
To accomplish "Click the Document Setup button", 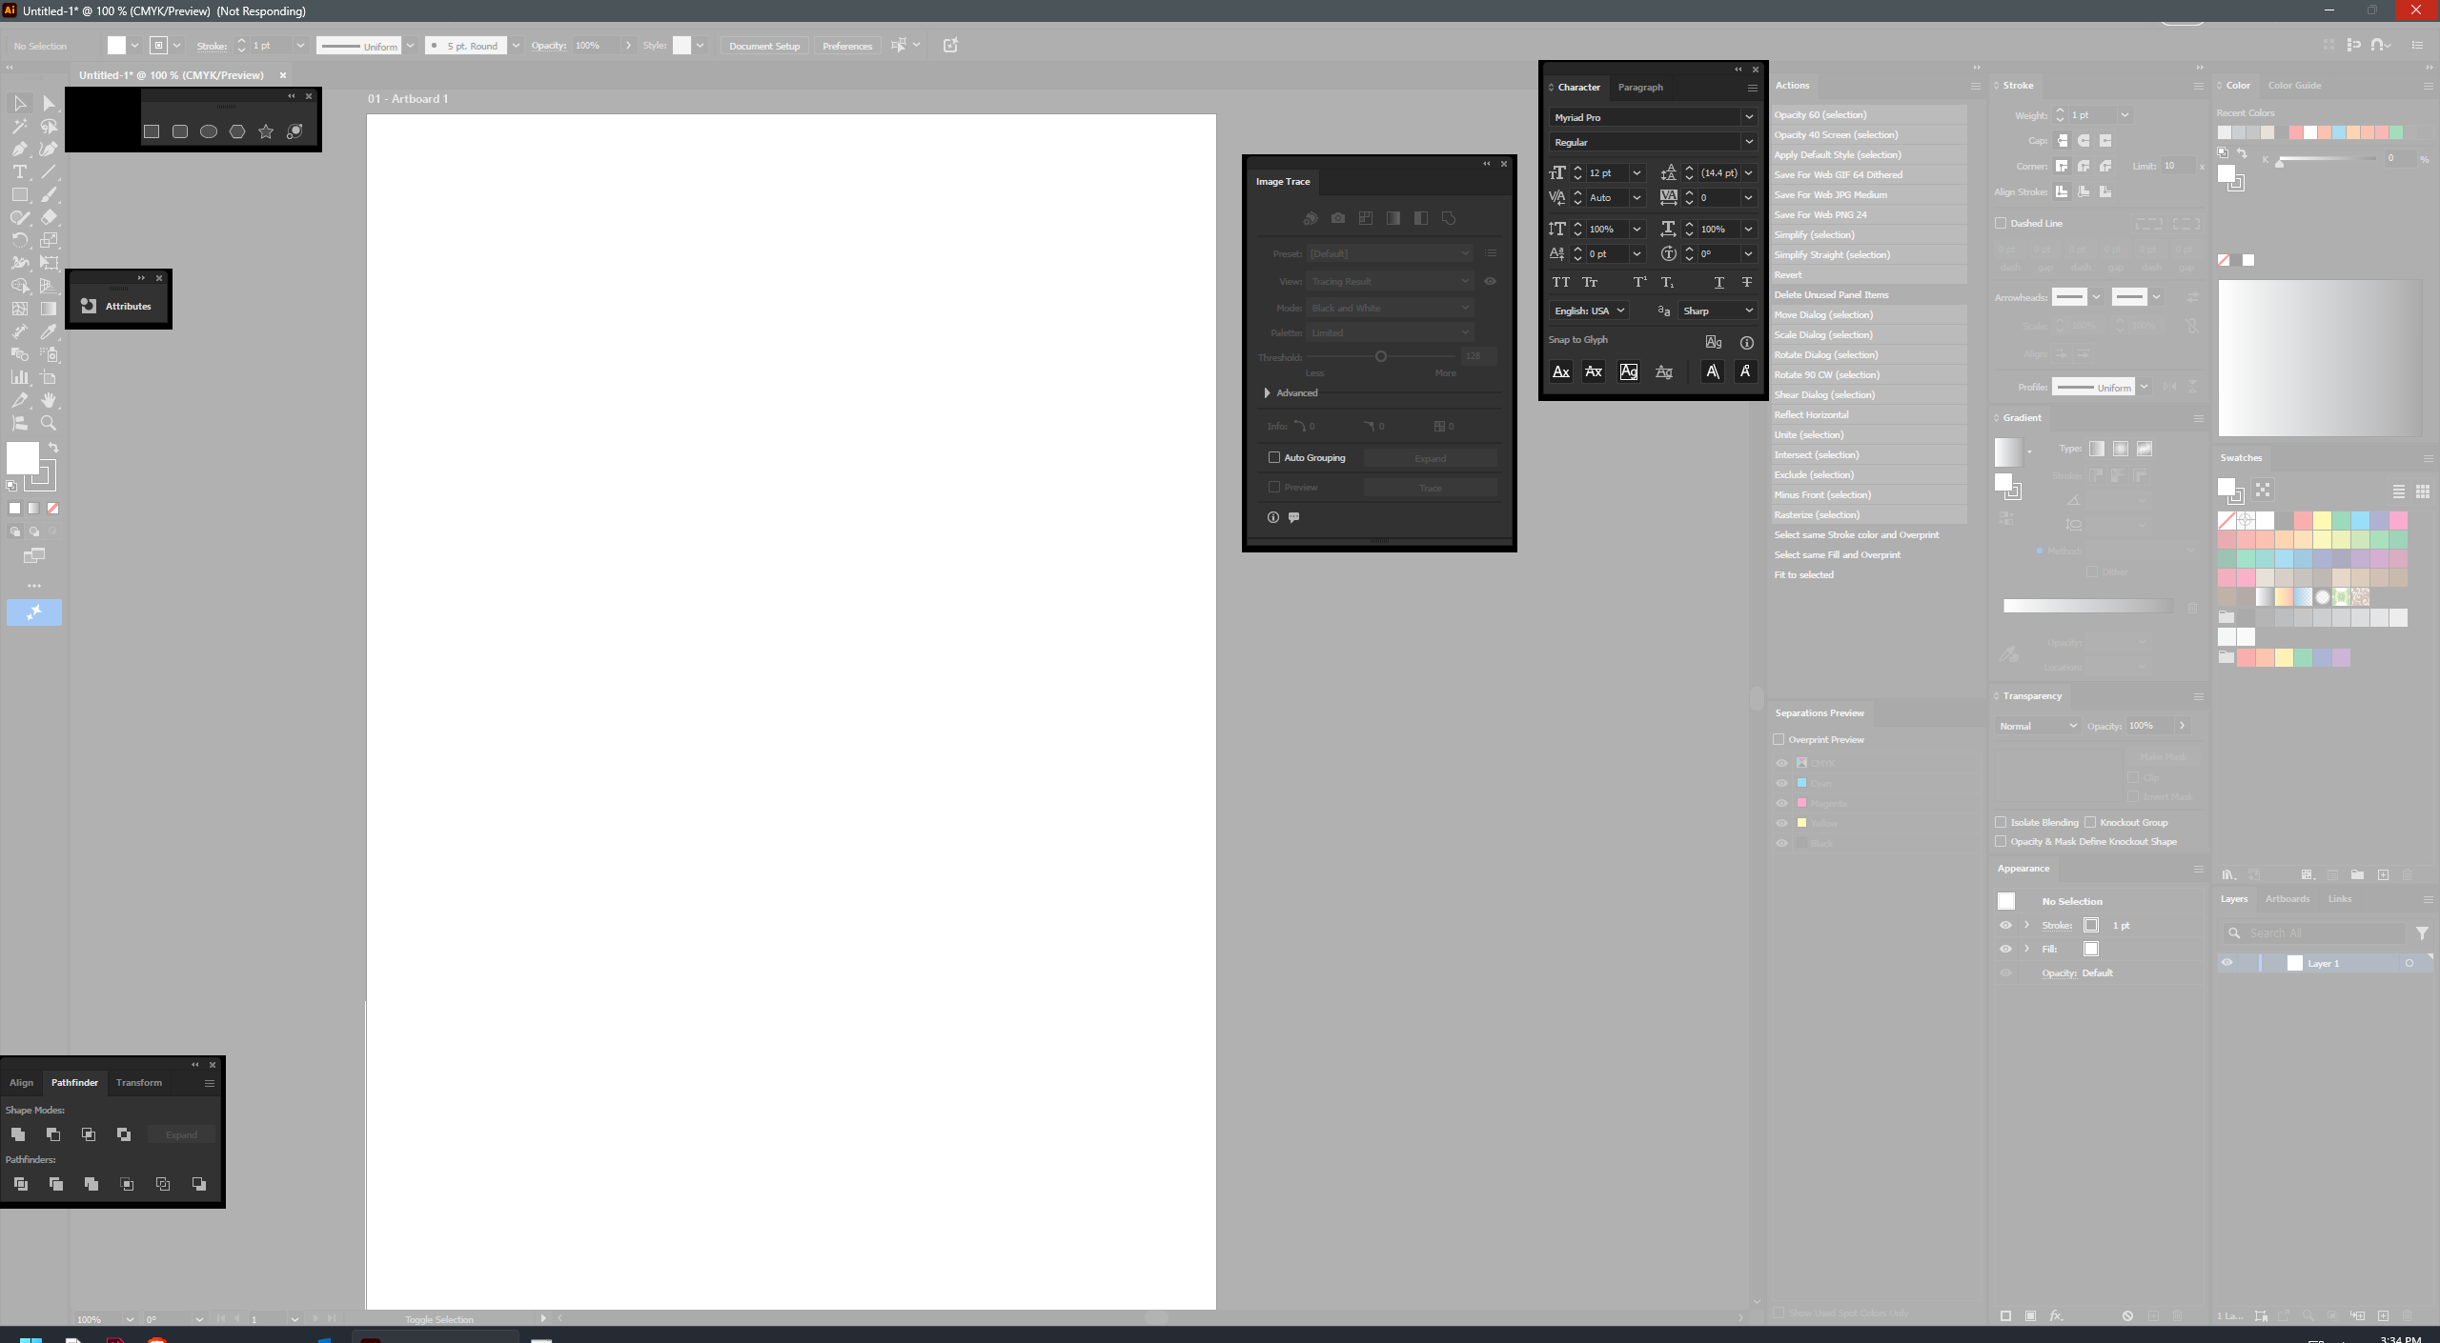I will coord(763,45).
